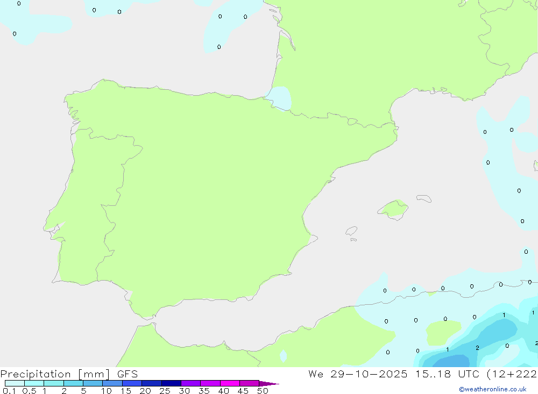Click the '30' legend scale label
The image size is (538, 394).
click(184, 391)
